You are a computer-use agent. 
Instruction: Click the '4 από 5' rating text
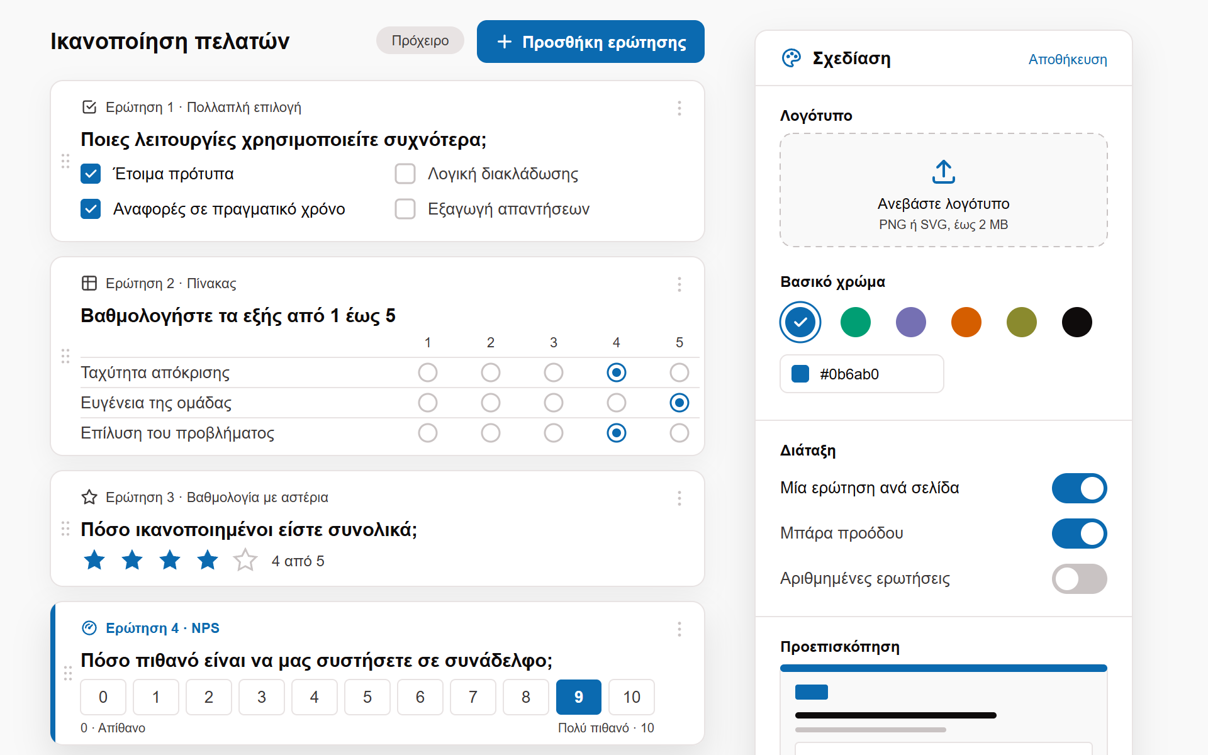tap(298, 561)
